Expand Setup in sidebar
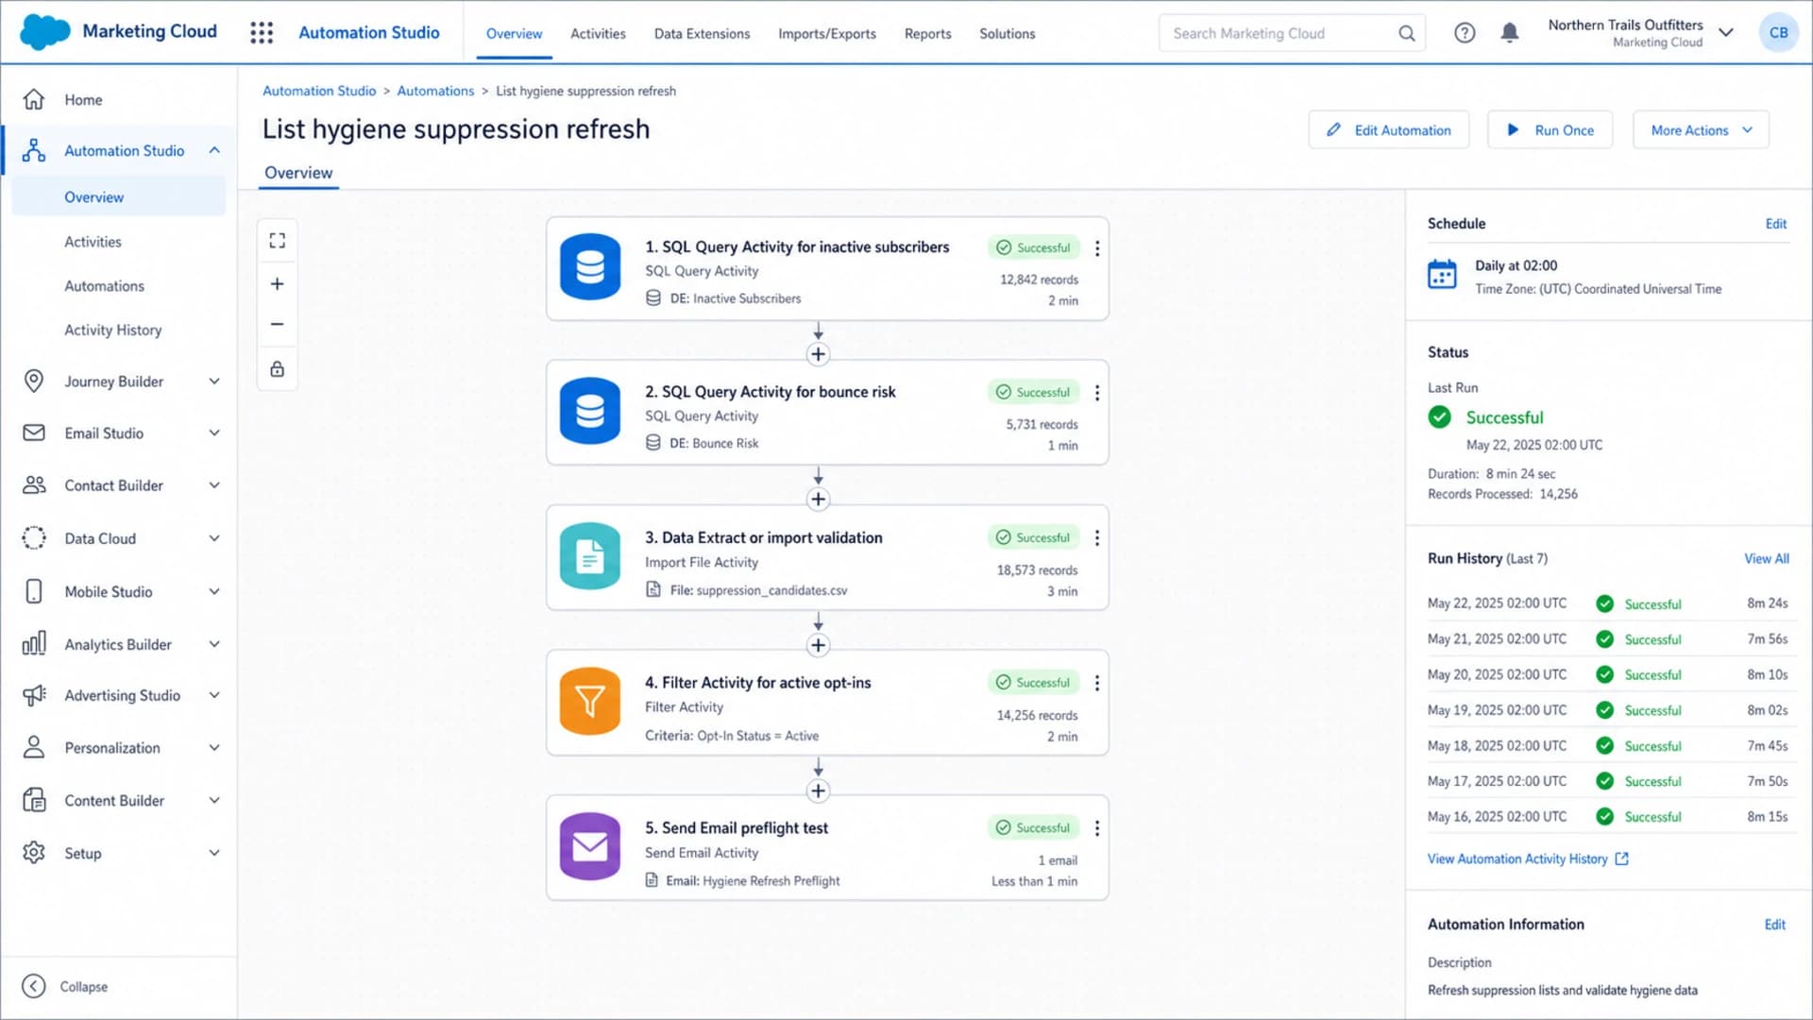Screen dimensions: 1813x1020 coord(214,853)
